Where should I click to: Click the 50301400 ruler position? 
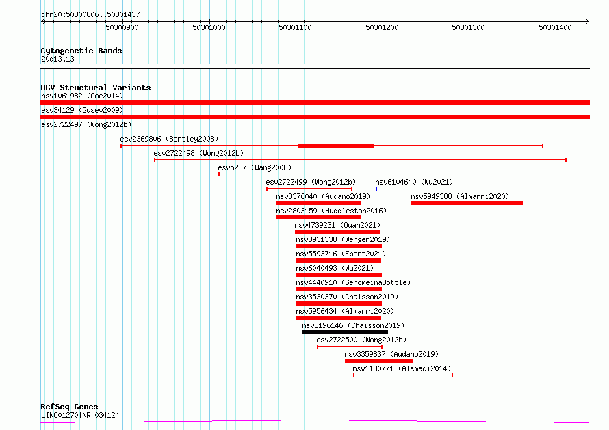[556, 27]
